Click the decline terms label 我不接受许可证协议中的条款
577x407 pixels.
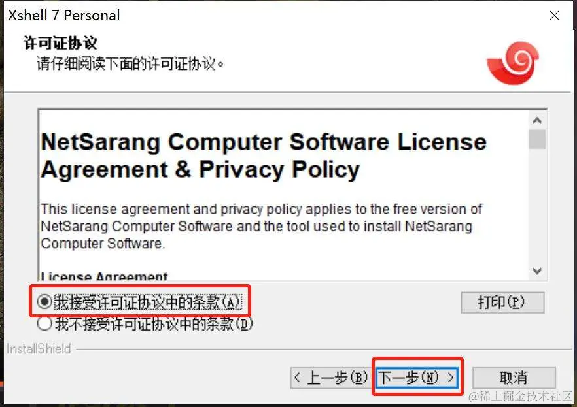(x=154, y=324)
